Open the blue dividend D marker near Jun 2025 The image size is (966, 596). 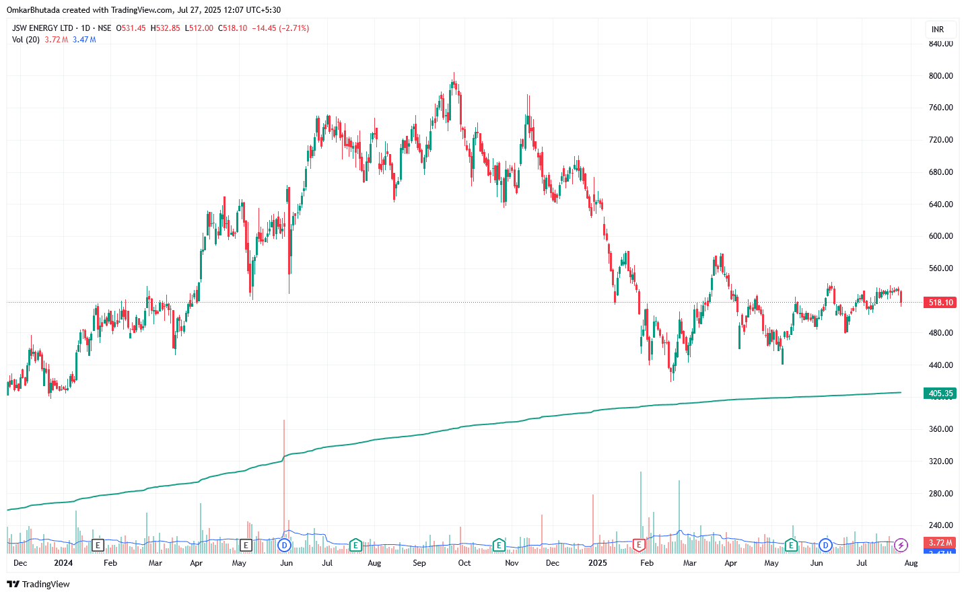point(825,545)
